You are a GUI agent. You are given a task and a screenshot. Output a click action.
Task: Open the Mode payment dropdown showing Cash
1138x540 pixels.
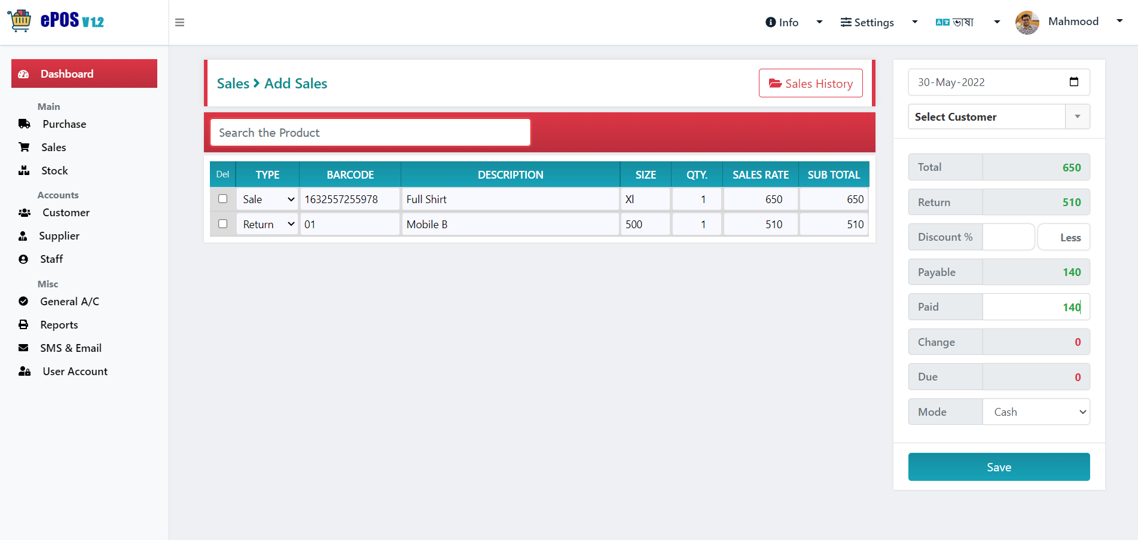(x=1036, y=412)
